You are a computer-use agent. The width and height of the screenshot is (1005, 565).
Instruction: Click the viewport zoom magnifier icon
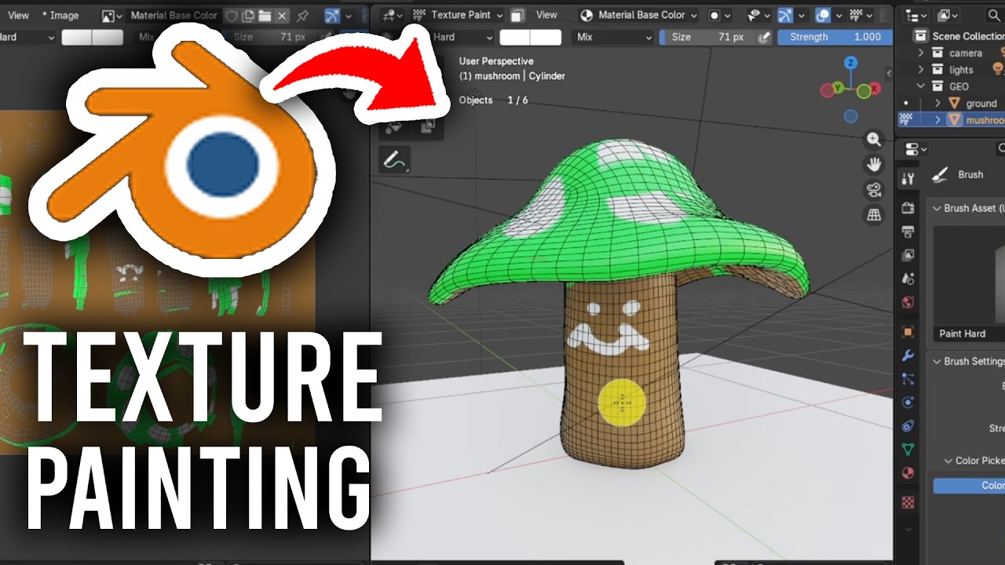point(873,139)
